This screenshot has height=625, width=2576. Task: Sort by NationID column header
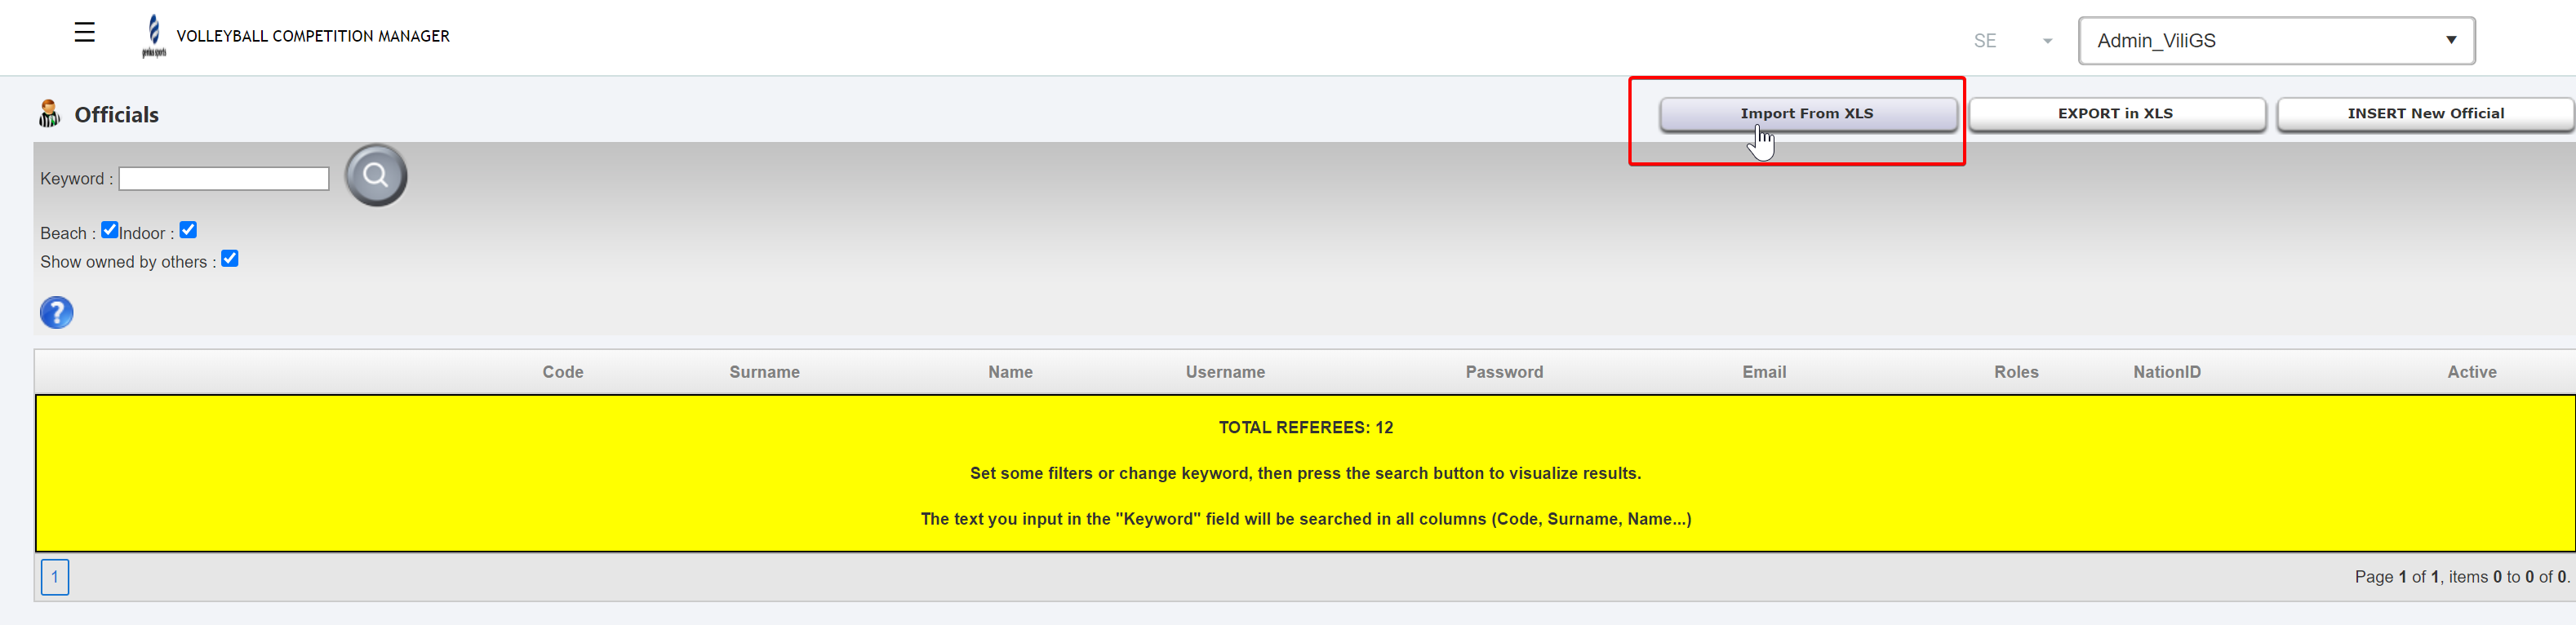click(2167, 372)
